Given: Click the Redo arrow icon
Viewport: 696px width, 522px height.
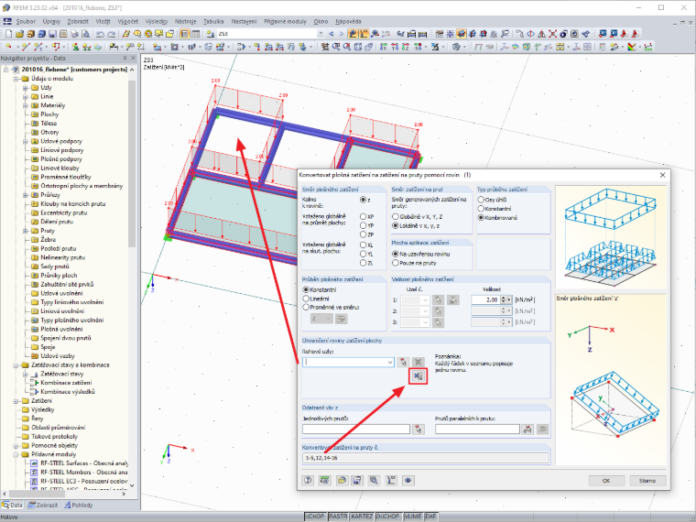Looking at the screenshot, I should pyautogui.click(x=112, y=34).
